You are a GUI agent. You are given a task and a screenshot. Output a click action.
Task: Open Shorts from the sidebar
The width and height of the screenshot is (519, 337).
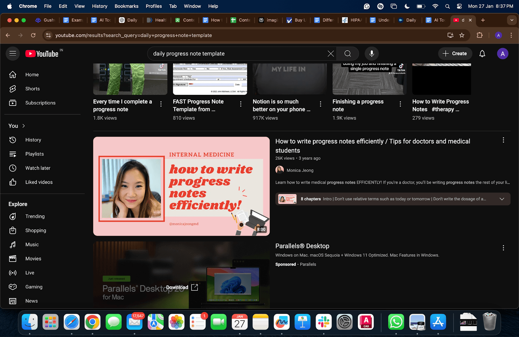[32, 89]
